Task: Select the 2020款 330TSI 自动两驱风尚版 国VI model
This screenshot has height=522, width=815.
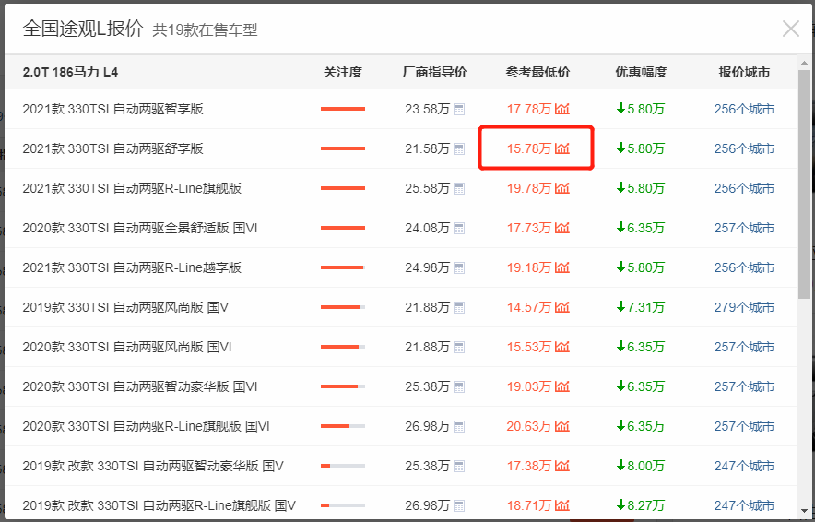Action: tap(127, 347)
